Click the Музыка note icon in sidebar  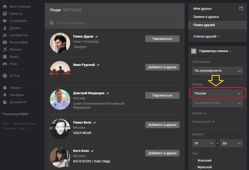(5, 49)
